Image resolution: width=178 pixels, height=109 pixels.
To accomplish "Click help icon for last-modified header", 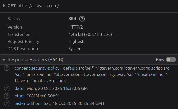I will pyautogui.click(x=7, y=103).
